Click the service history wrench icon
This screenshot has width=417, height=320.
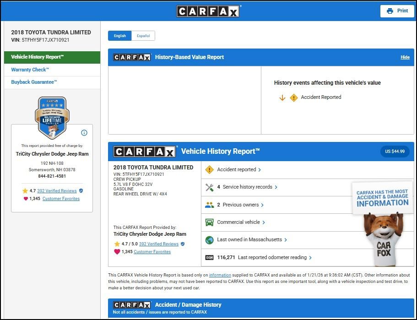tap(210, 187)
